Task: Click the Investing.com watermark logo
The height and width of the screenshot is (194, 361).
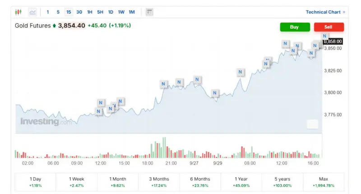Action: 46,121
